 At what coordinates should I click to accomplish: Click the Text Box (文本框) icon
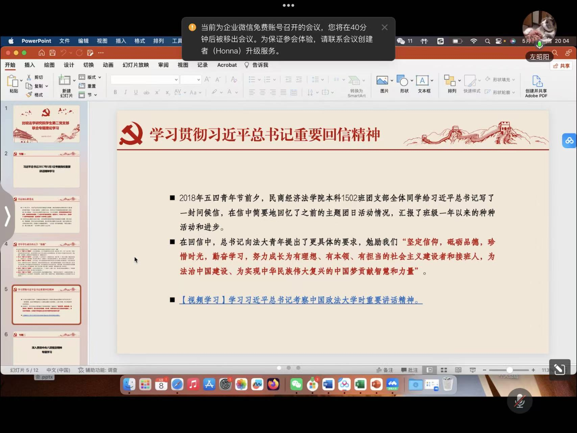[422, 81]
